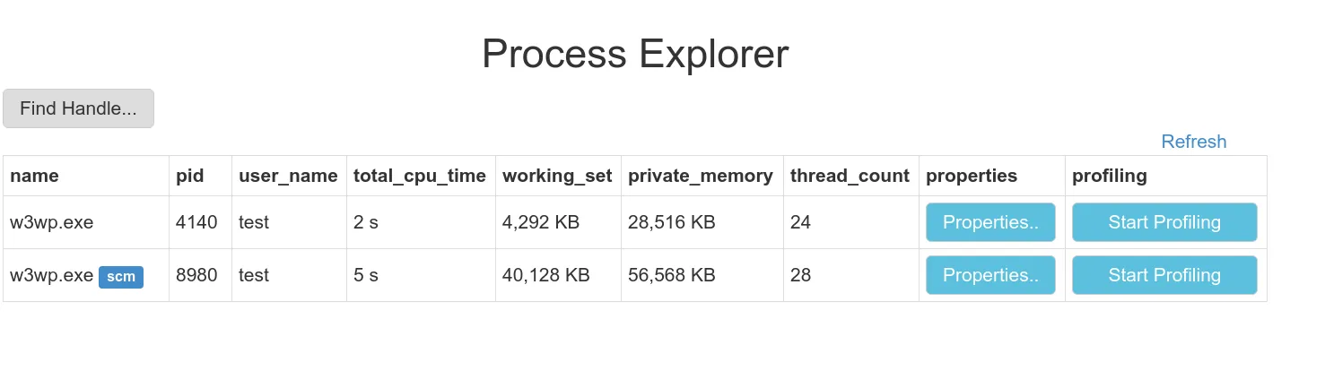Select the working_set column header
This screenshot has width=1325, height=371.
[x=557, y=176]
